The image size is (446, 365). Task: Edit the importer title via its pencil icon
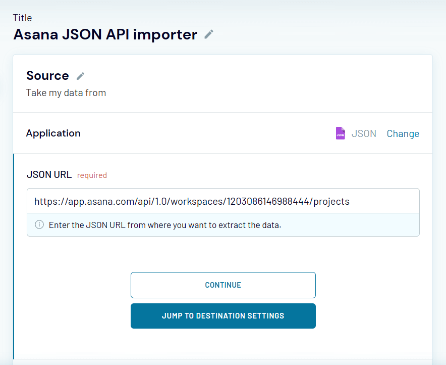pos(209,34)
